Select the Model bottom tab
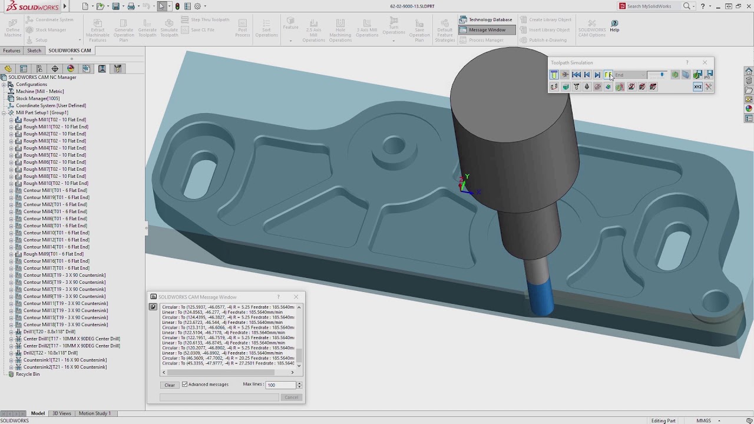The width and height of the screenshot is (754, 424). coord(38,413)
